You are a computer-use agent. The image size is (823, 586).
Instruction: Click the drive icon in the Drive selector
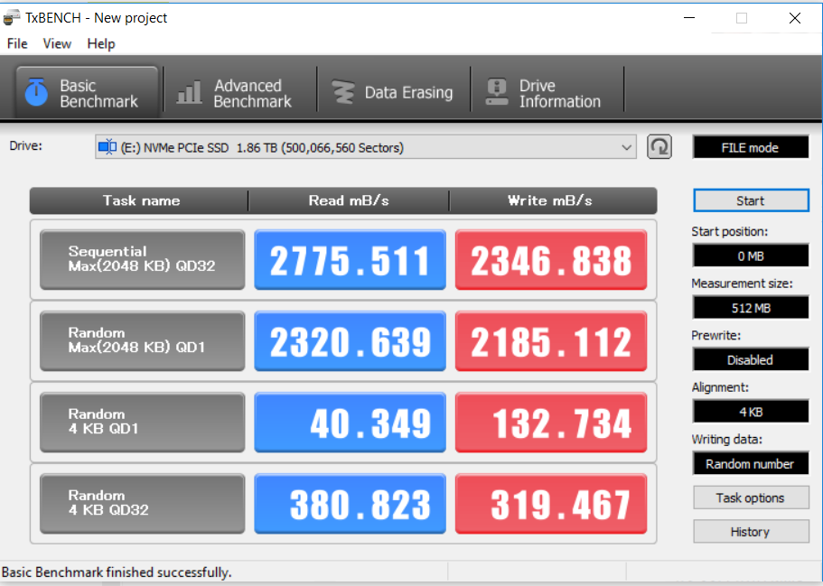[108, 147]
